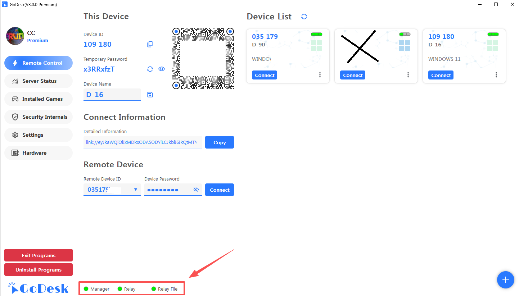Copy the Device ID to clipboard
The image size is (519, 296).
point(150,44)
